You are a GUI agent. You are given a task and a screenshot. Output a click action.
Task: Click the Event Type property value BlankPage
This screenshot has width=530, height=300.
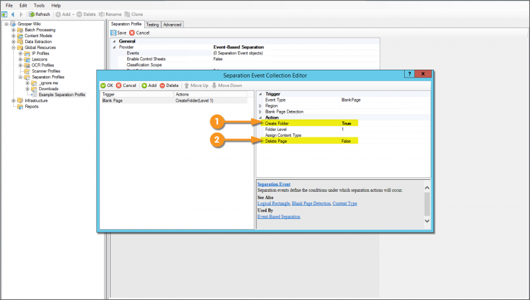pos(351,100)
